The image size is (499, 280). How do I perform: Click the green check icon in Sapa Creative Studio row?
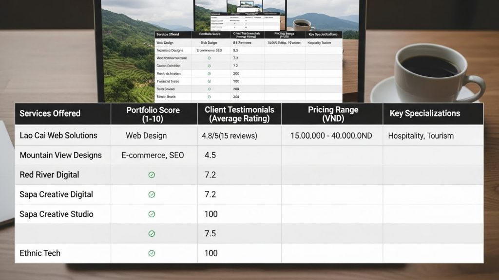[x=152, y=214]
